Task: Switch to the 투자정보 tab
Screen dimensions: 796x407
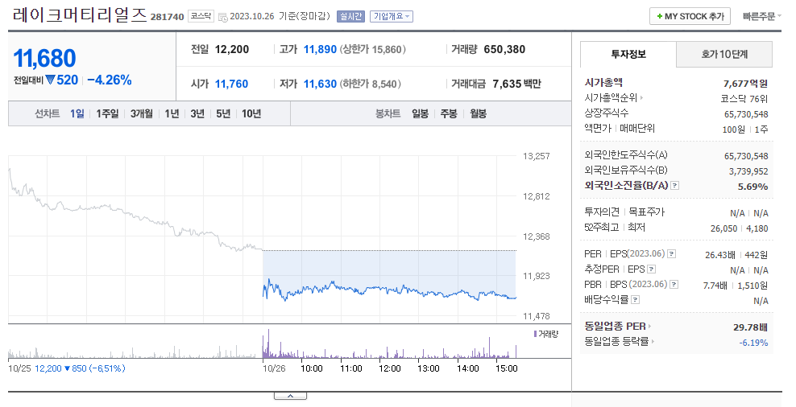Action: click(628, 54)
